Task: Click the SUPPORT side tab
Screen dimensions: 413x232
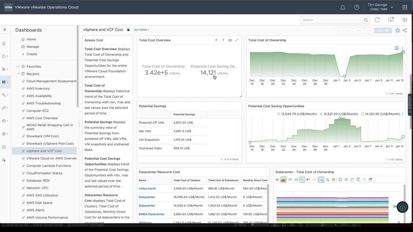Action: coord(410,104)
